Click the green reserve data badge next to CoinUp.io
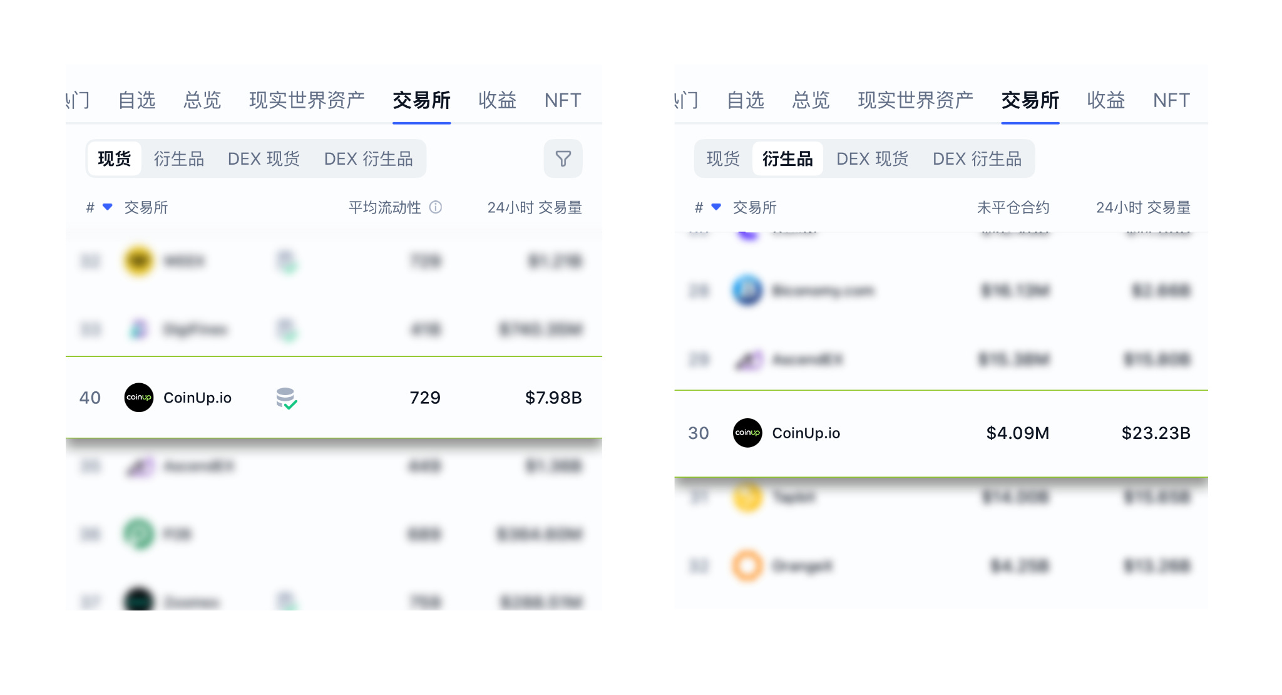Image resolution: width=1282 pixels, height=695 pixels. point(287,399)
